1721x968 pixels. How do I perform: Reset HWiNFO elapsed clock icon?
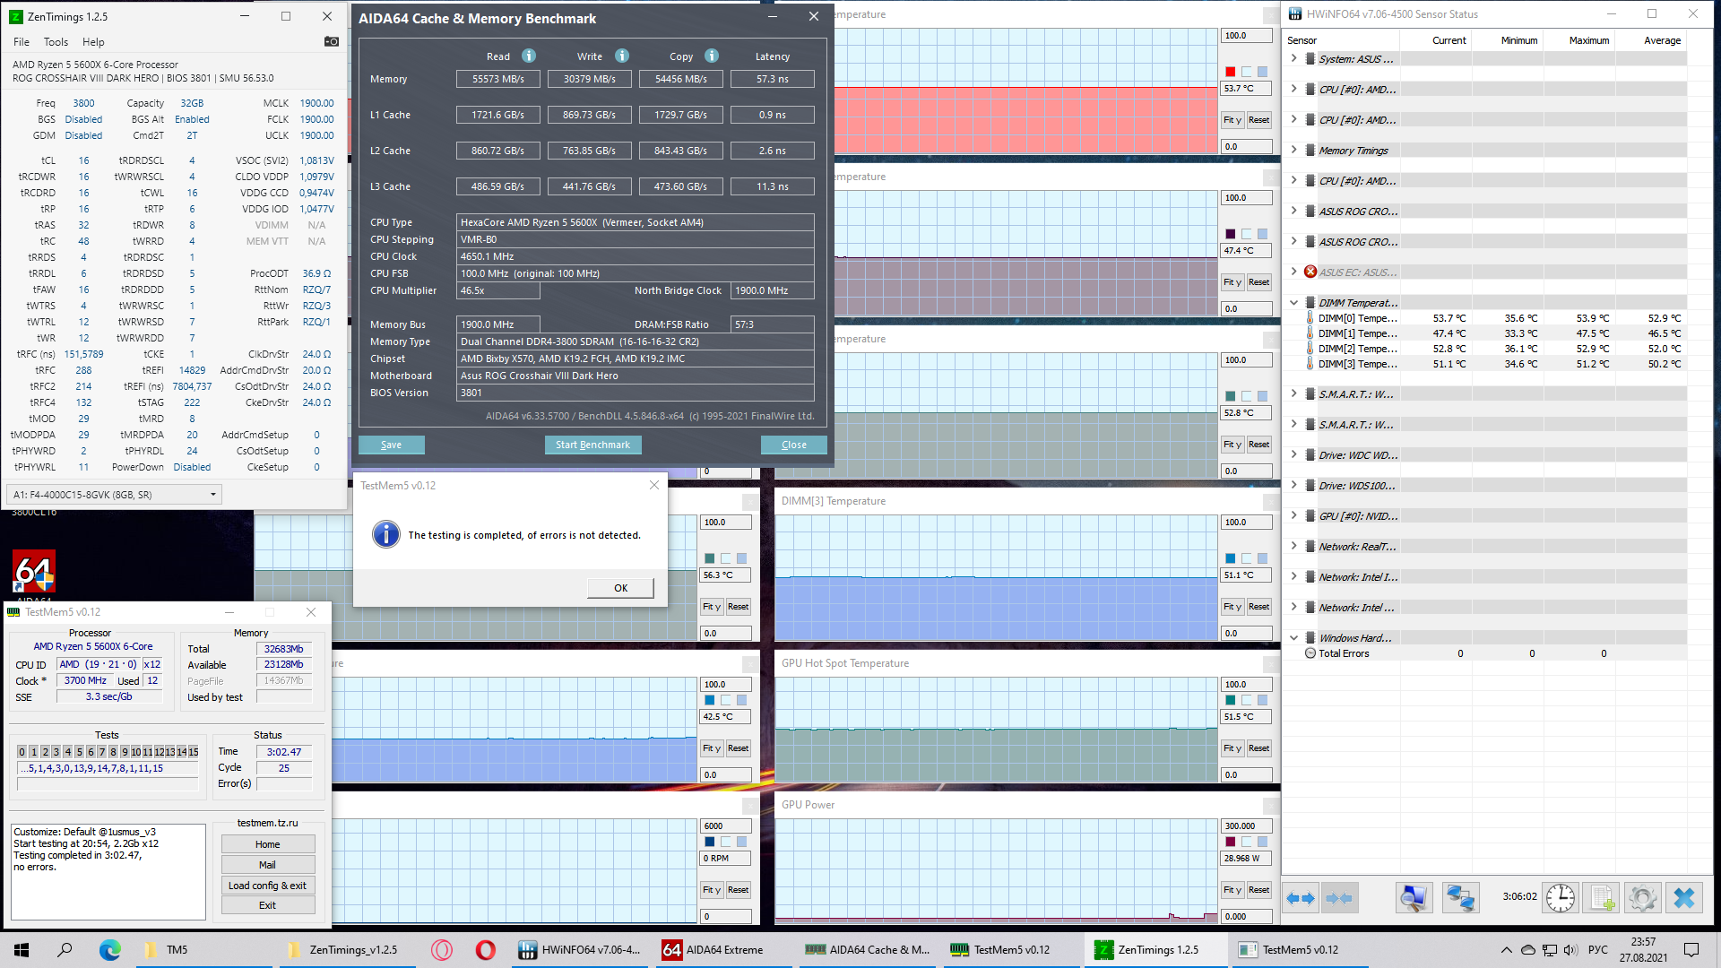(x=1561, y=898)
